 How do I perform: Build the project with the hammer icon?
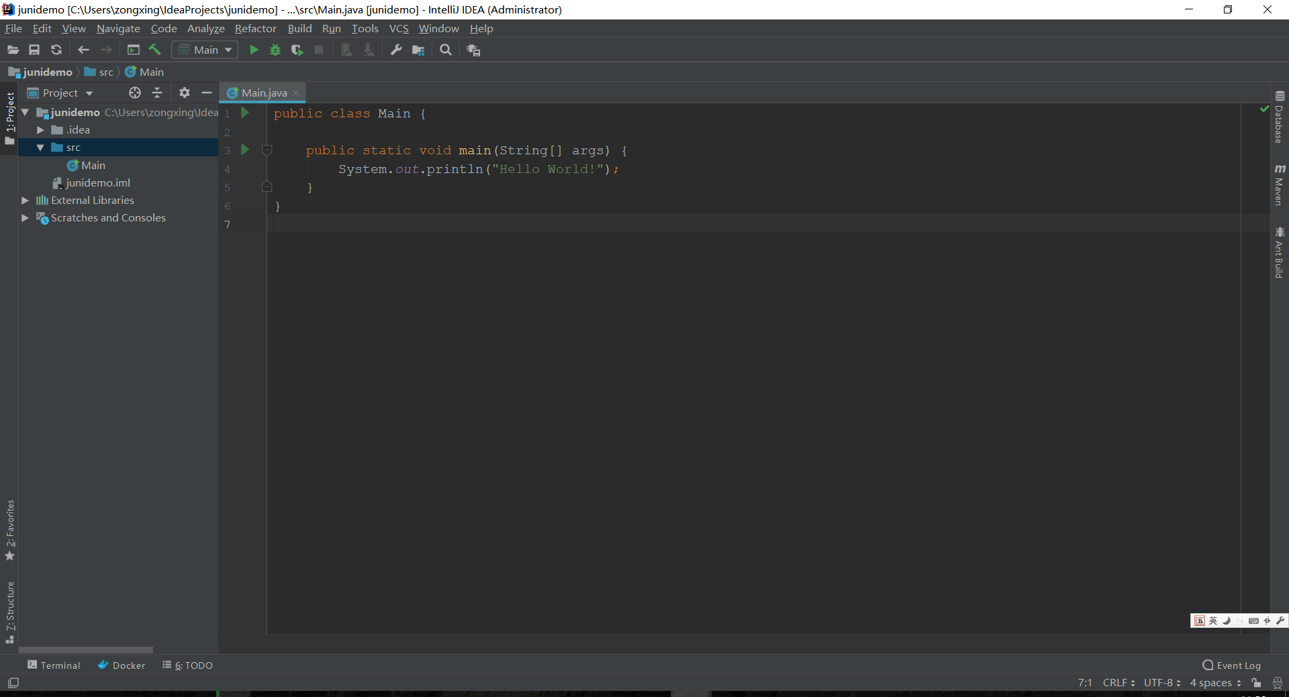point(155,50)
